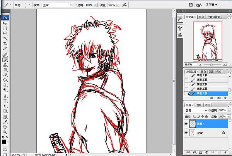232x156 pixels.
Task: Select the Rectangle shape tool
Action: click(x=5, y=111)
